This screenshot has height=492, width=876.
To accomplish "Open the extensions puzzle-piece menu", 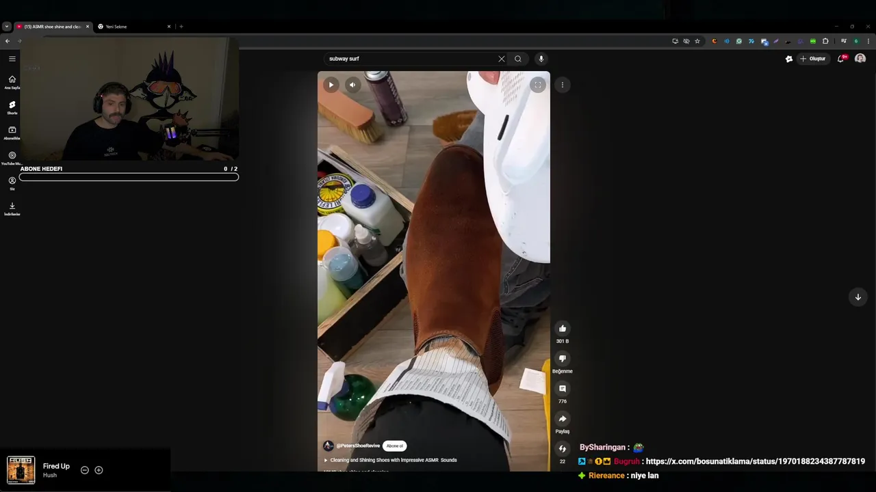I will [x=825, y=41].
